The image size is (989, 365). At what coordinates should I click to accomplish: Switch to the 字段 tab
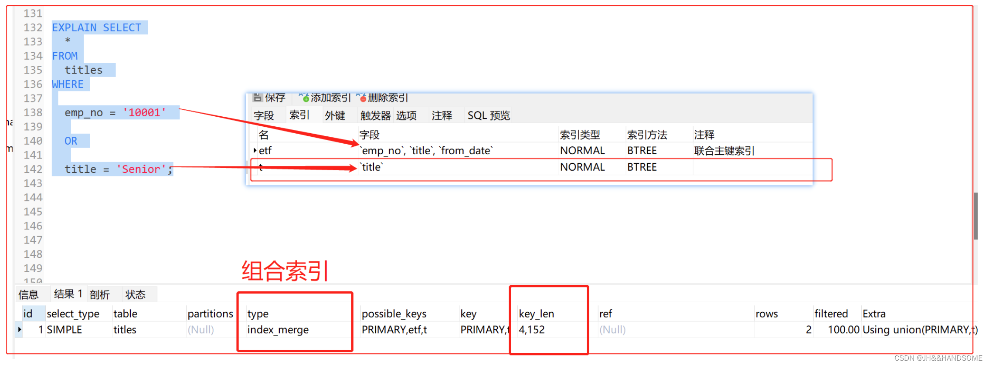(x=264, y=115)
